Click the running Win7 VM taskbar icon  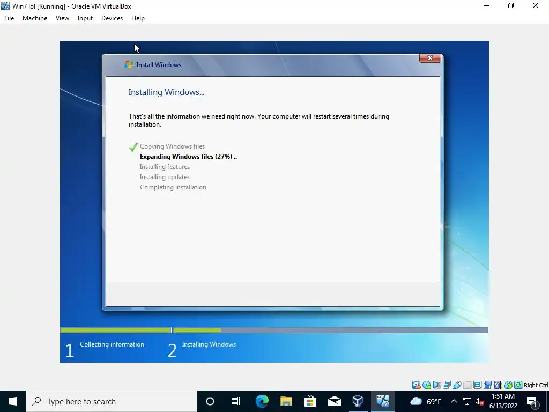[x=382, y=401]
